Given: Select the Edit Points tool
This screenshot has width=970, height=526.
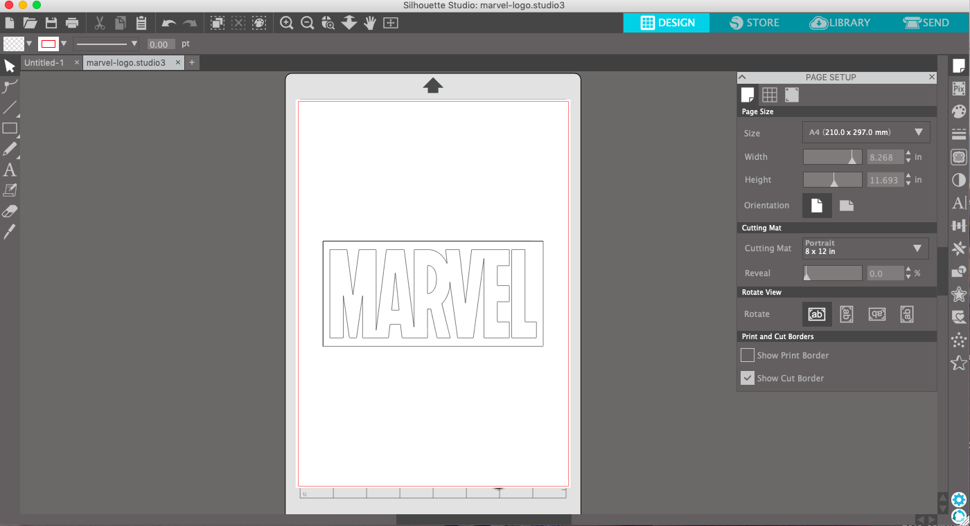Looking at the screenshot, I should tap(10, 87).
